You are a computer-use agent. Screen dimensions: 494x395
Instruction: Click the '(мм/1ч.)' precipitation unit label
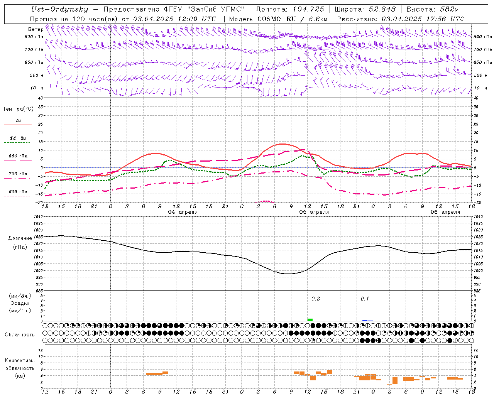pos(20,311)
